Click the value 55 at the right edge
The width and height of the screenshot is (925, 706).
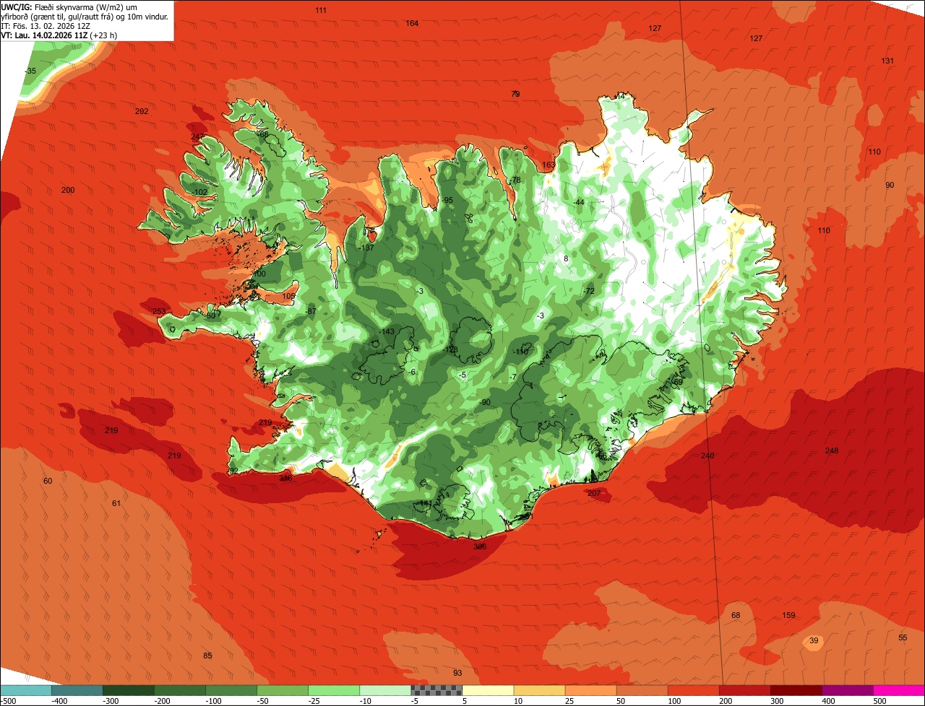[903, 637]
